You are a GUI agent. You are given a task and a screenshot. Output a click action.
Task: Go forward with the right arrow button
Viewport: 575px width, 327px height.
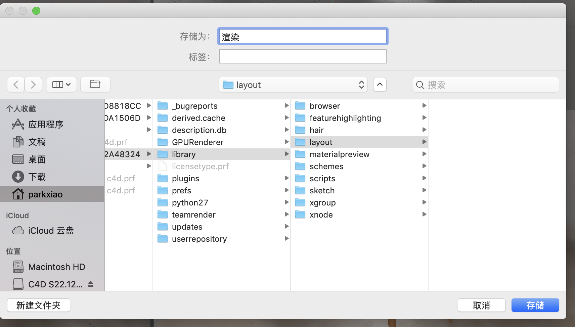[33, 85]
